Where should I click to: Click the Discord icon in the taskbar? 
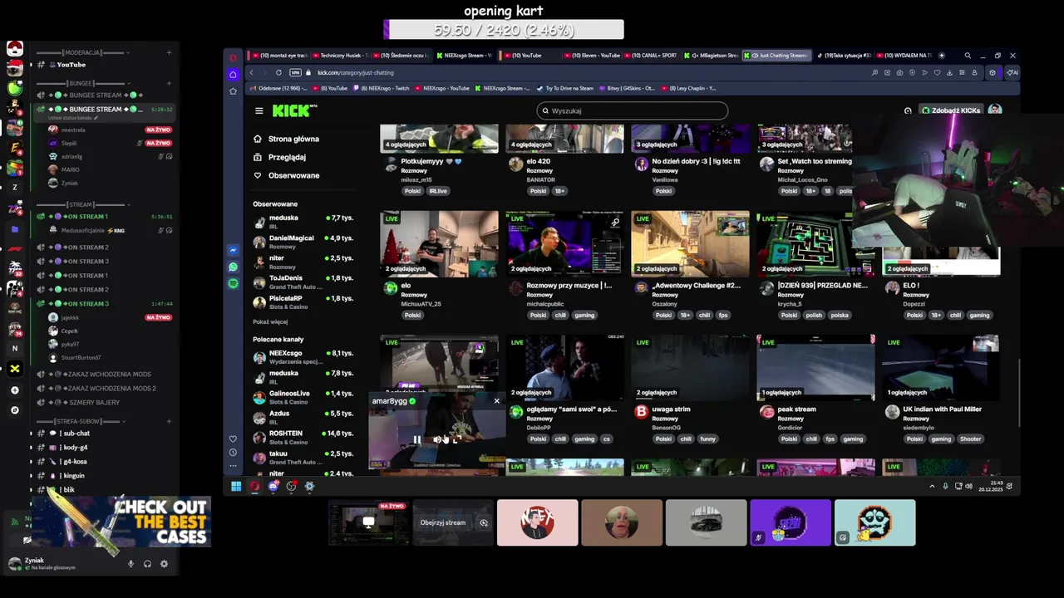coord(273,487)
